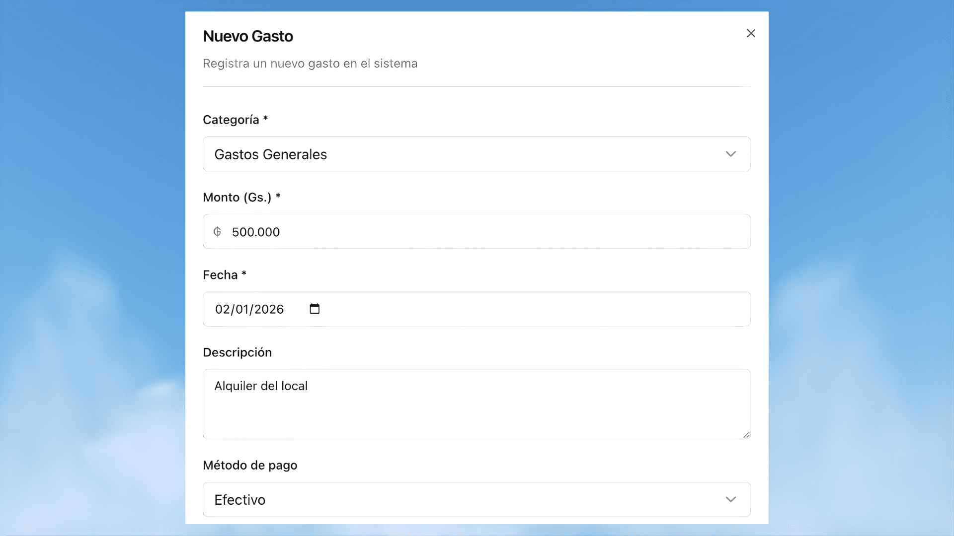
Task: Click the Descripción field label
Action: tap(237, 352)
